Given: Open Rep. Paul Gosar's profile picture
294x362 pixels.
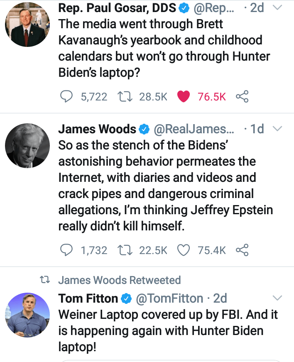Looking at the screenshot, I should point(24,27).
